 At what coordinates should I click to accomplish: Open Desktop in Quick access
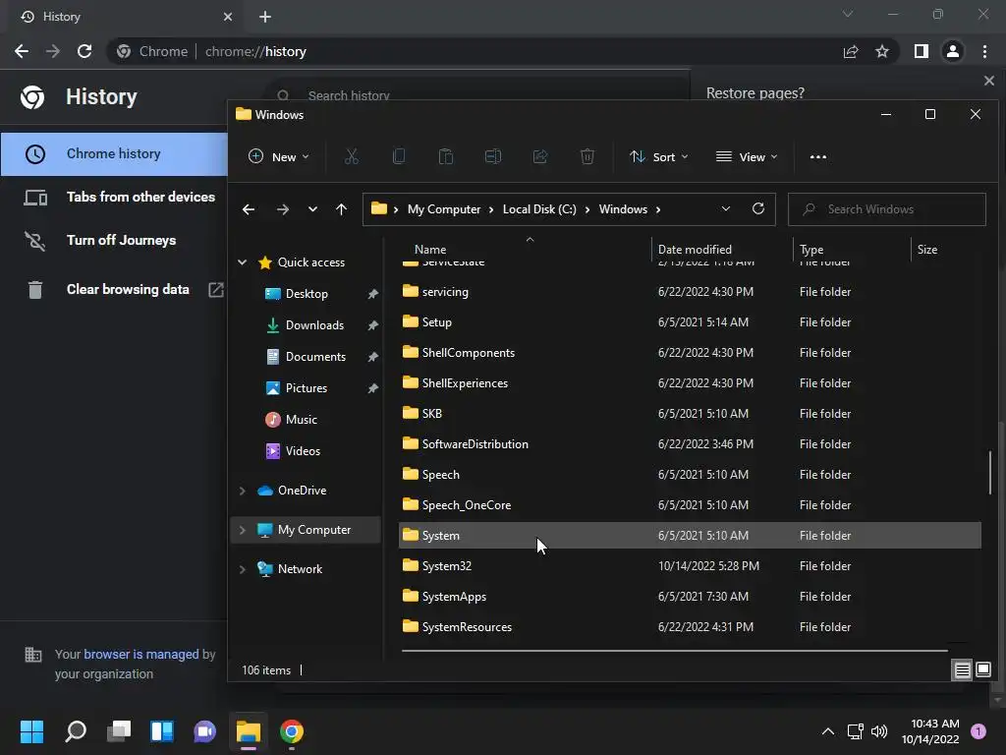click(307, 294)
